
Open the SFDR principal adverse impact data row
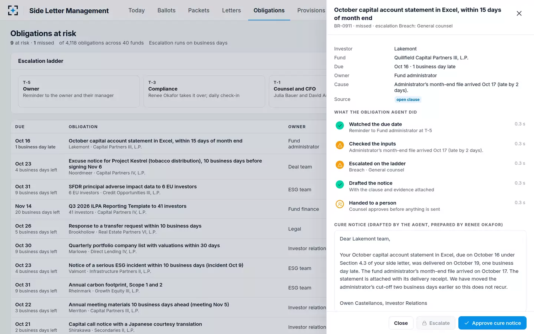pyautogui.click(x=169, y=189)
